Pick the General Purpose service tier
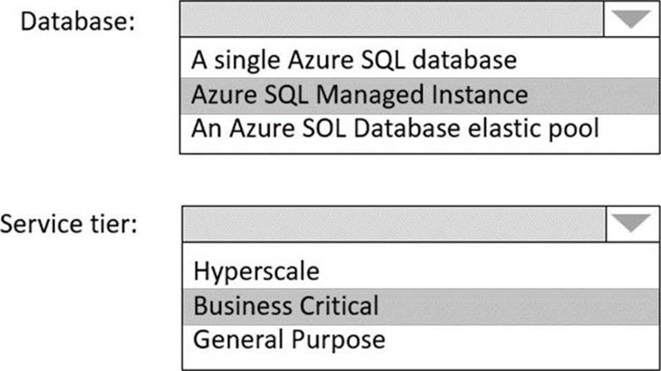The height and width of the screenshot is (371, 661). coord(289,339)
